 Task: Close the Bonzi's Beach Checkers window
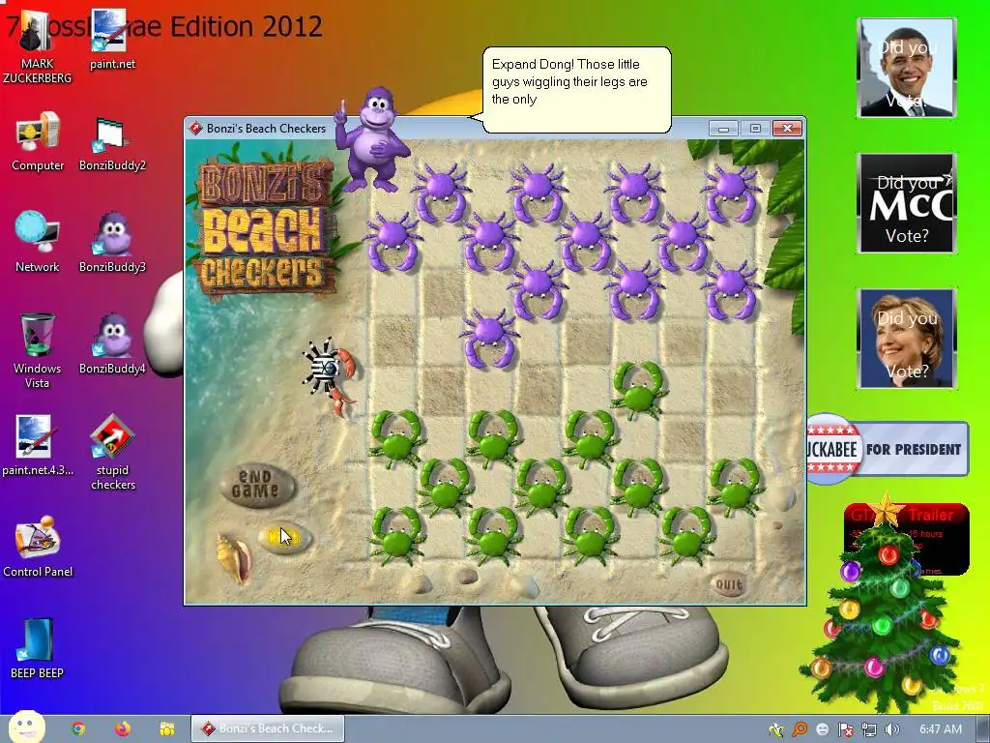787,129
